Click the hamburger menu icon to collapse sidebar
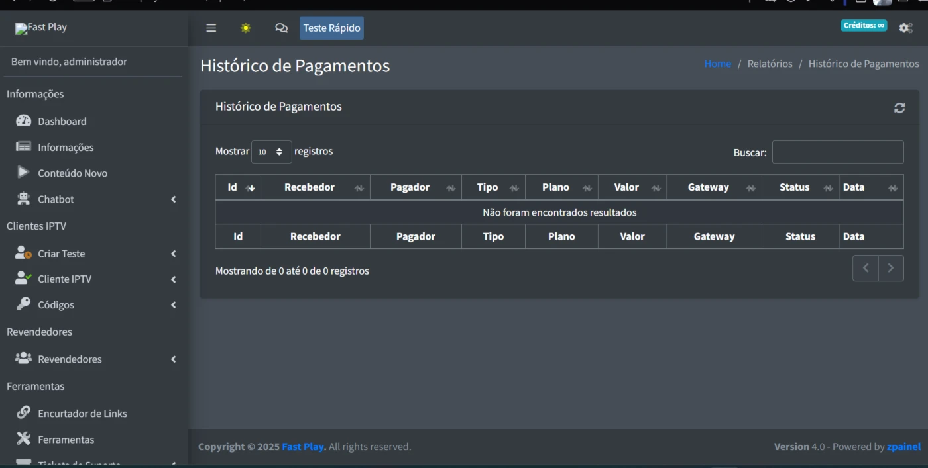This screenshot has width=928, height=468. [211, 28]
